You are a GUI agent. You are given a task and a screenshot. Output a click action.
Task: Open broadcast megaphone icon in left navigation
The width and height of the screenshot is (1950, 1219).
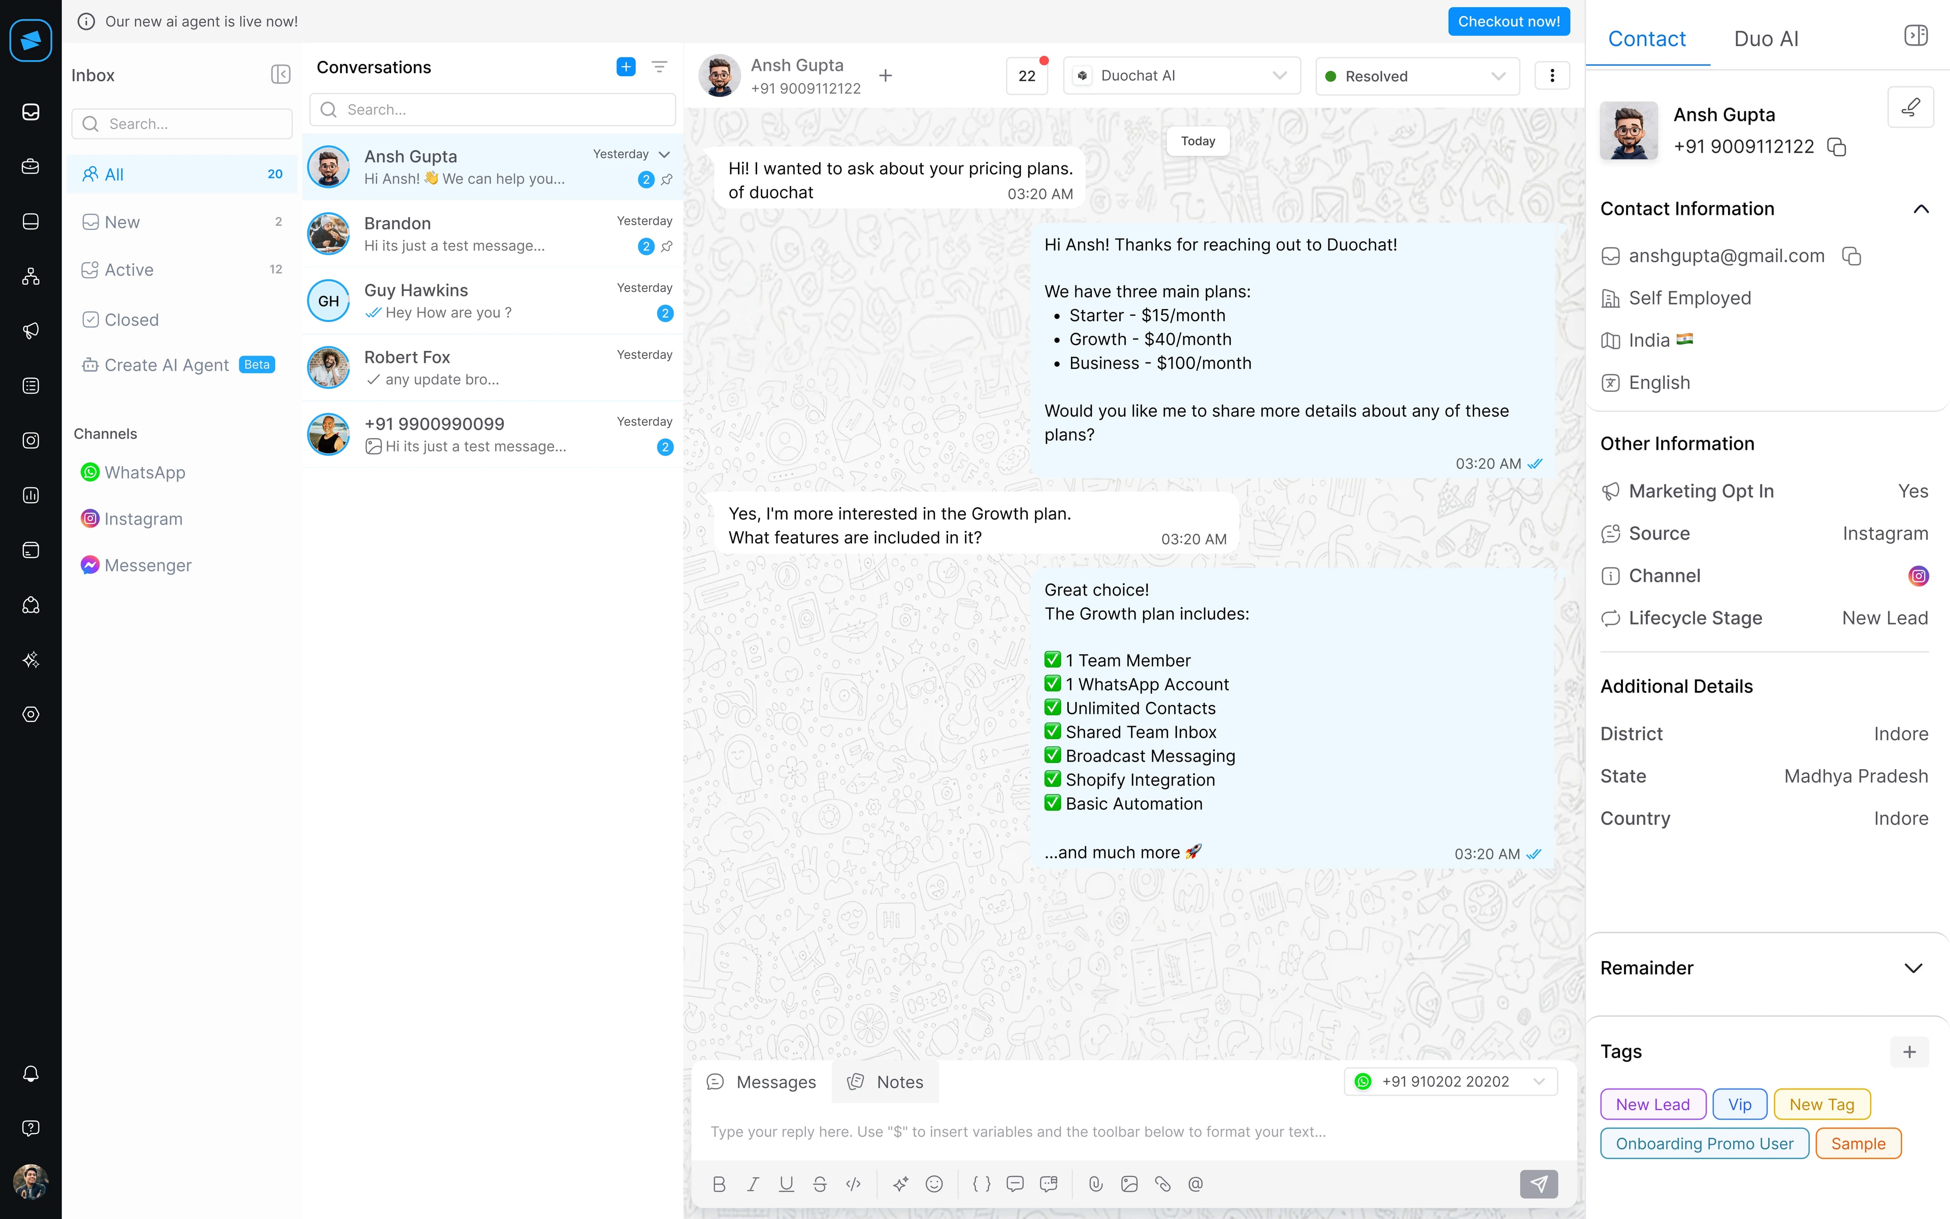tap(30, 331)
